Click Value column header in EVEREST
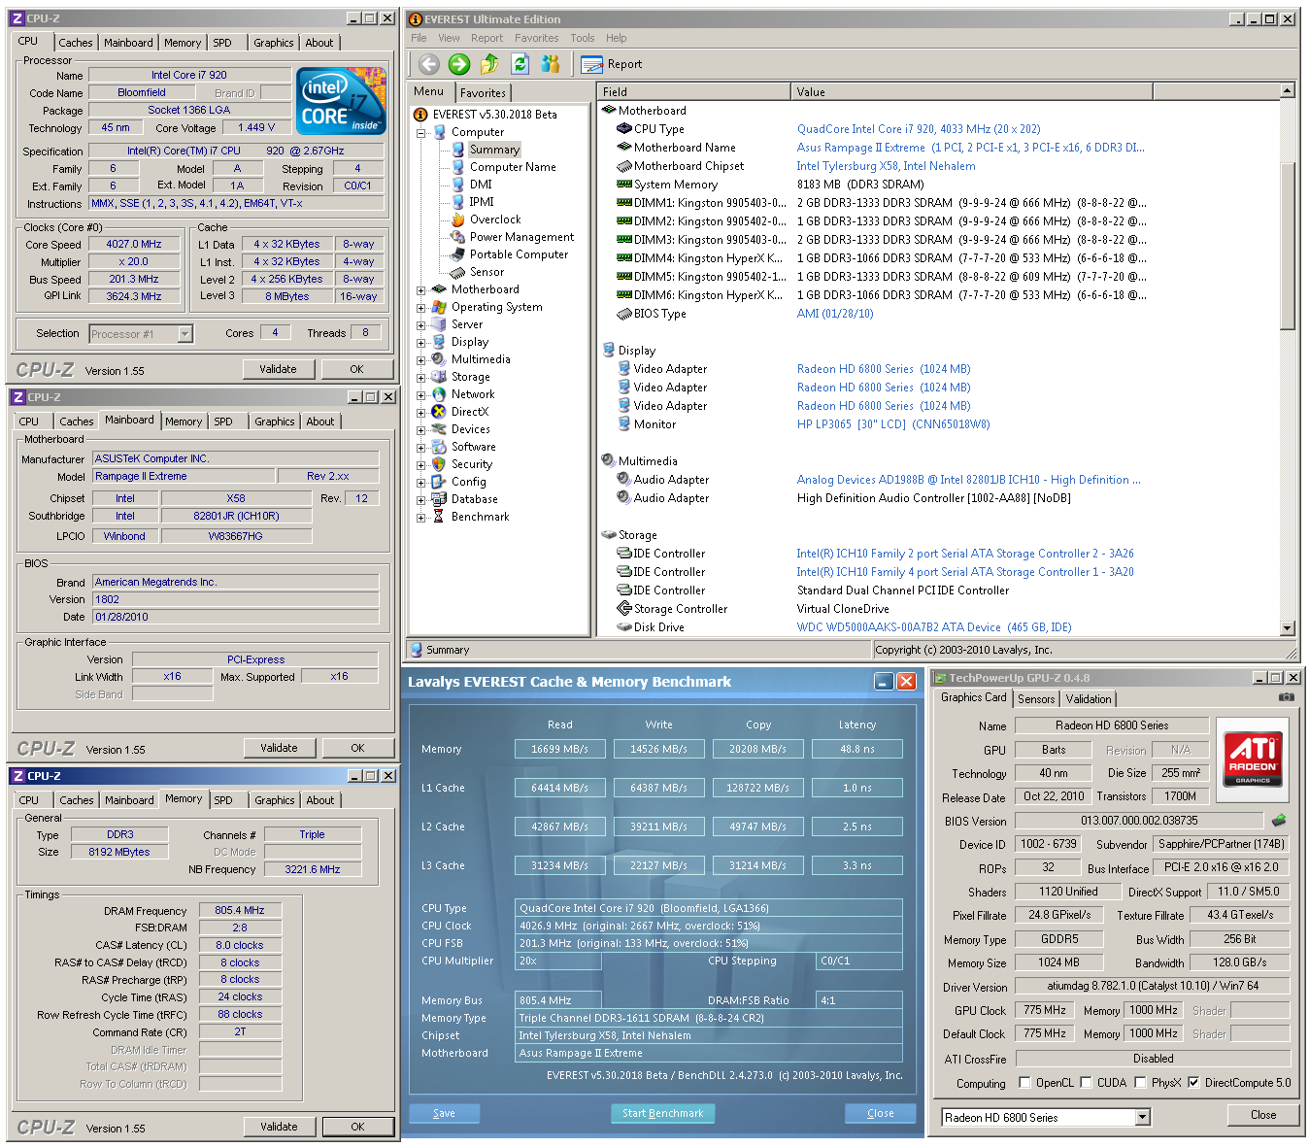 tap(972, 91)
